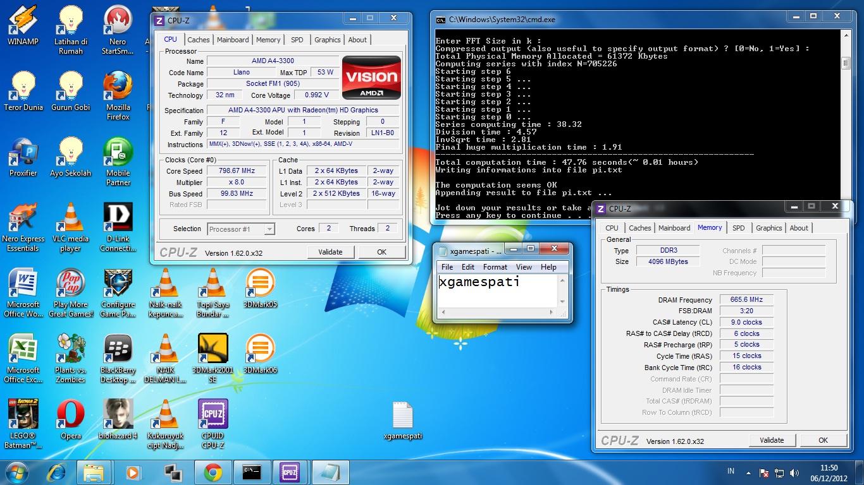Open the xgamespati text file on desktop
Image resolution: width=864 pixels, height=485 pixels.
click(402, 421)
